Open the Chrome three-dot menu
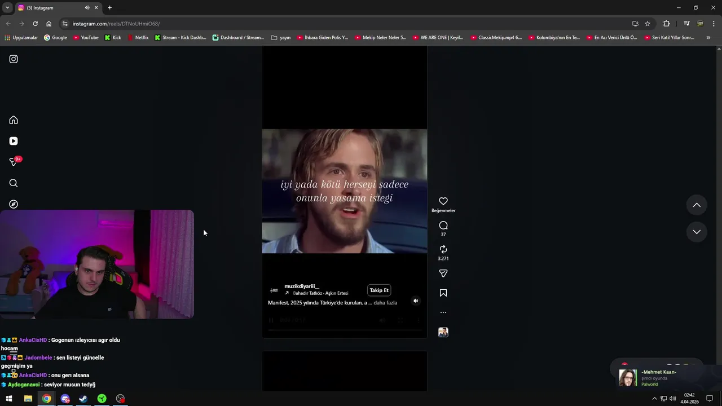 pyautogui.click(x=714, y=24)
